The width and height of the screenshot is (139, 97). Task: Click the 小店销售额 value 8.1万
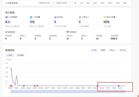click(x=8, y=22)
